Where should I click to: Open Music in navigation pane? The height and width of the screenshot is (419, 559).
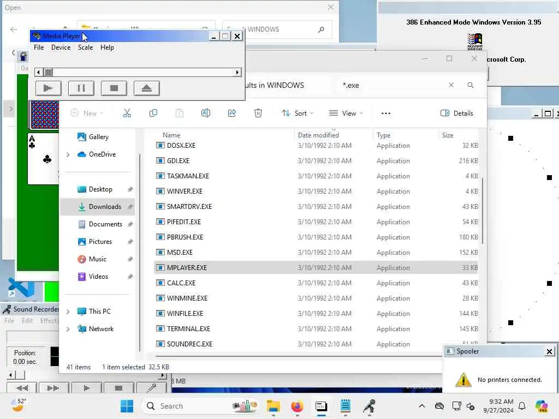click(x=97, y=259)
